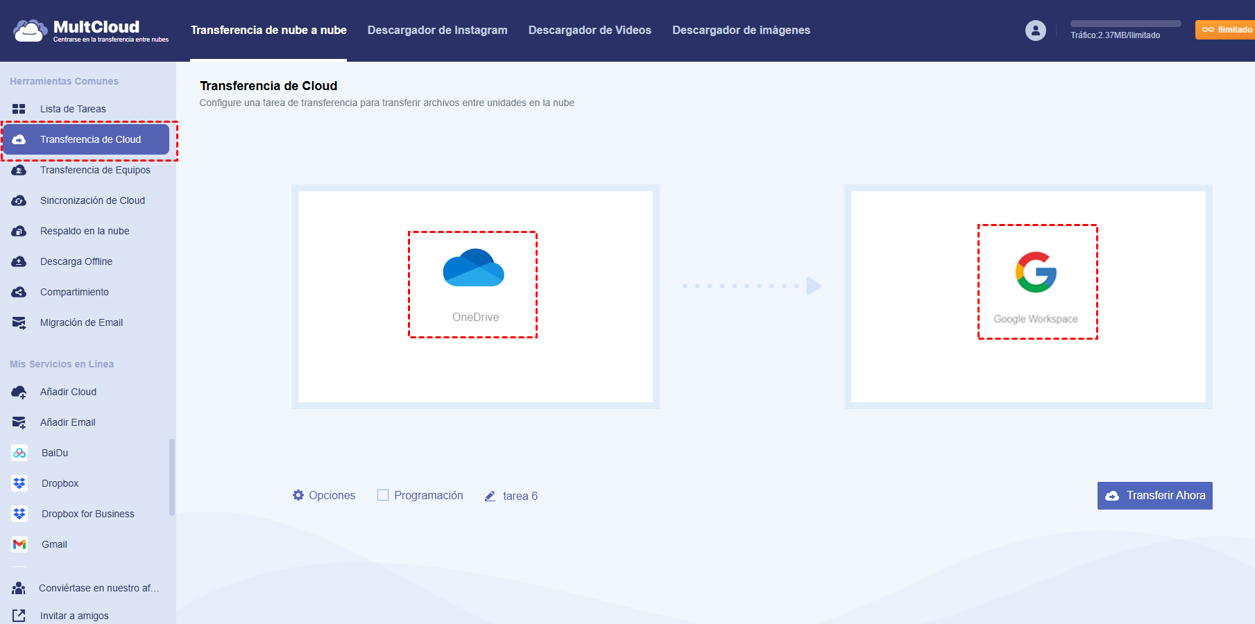Click the Transferencia de Cloud sidebar icon
Screen dimensions: 1255x624
pos(19,139)
